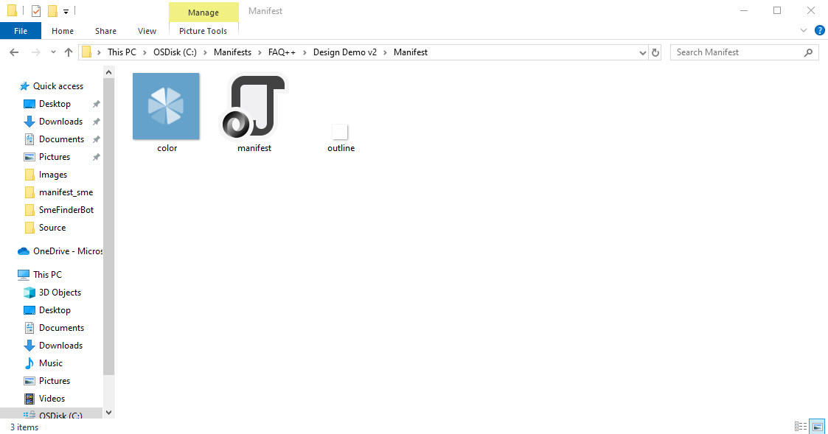Open the manifest_sme folder in navigation pane
Screen dimensions: 828x434
click(66, 192)
